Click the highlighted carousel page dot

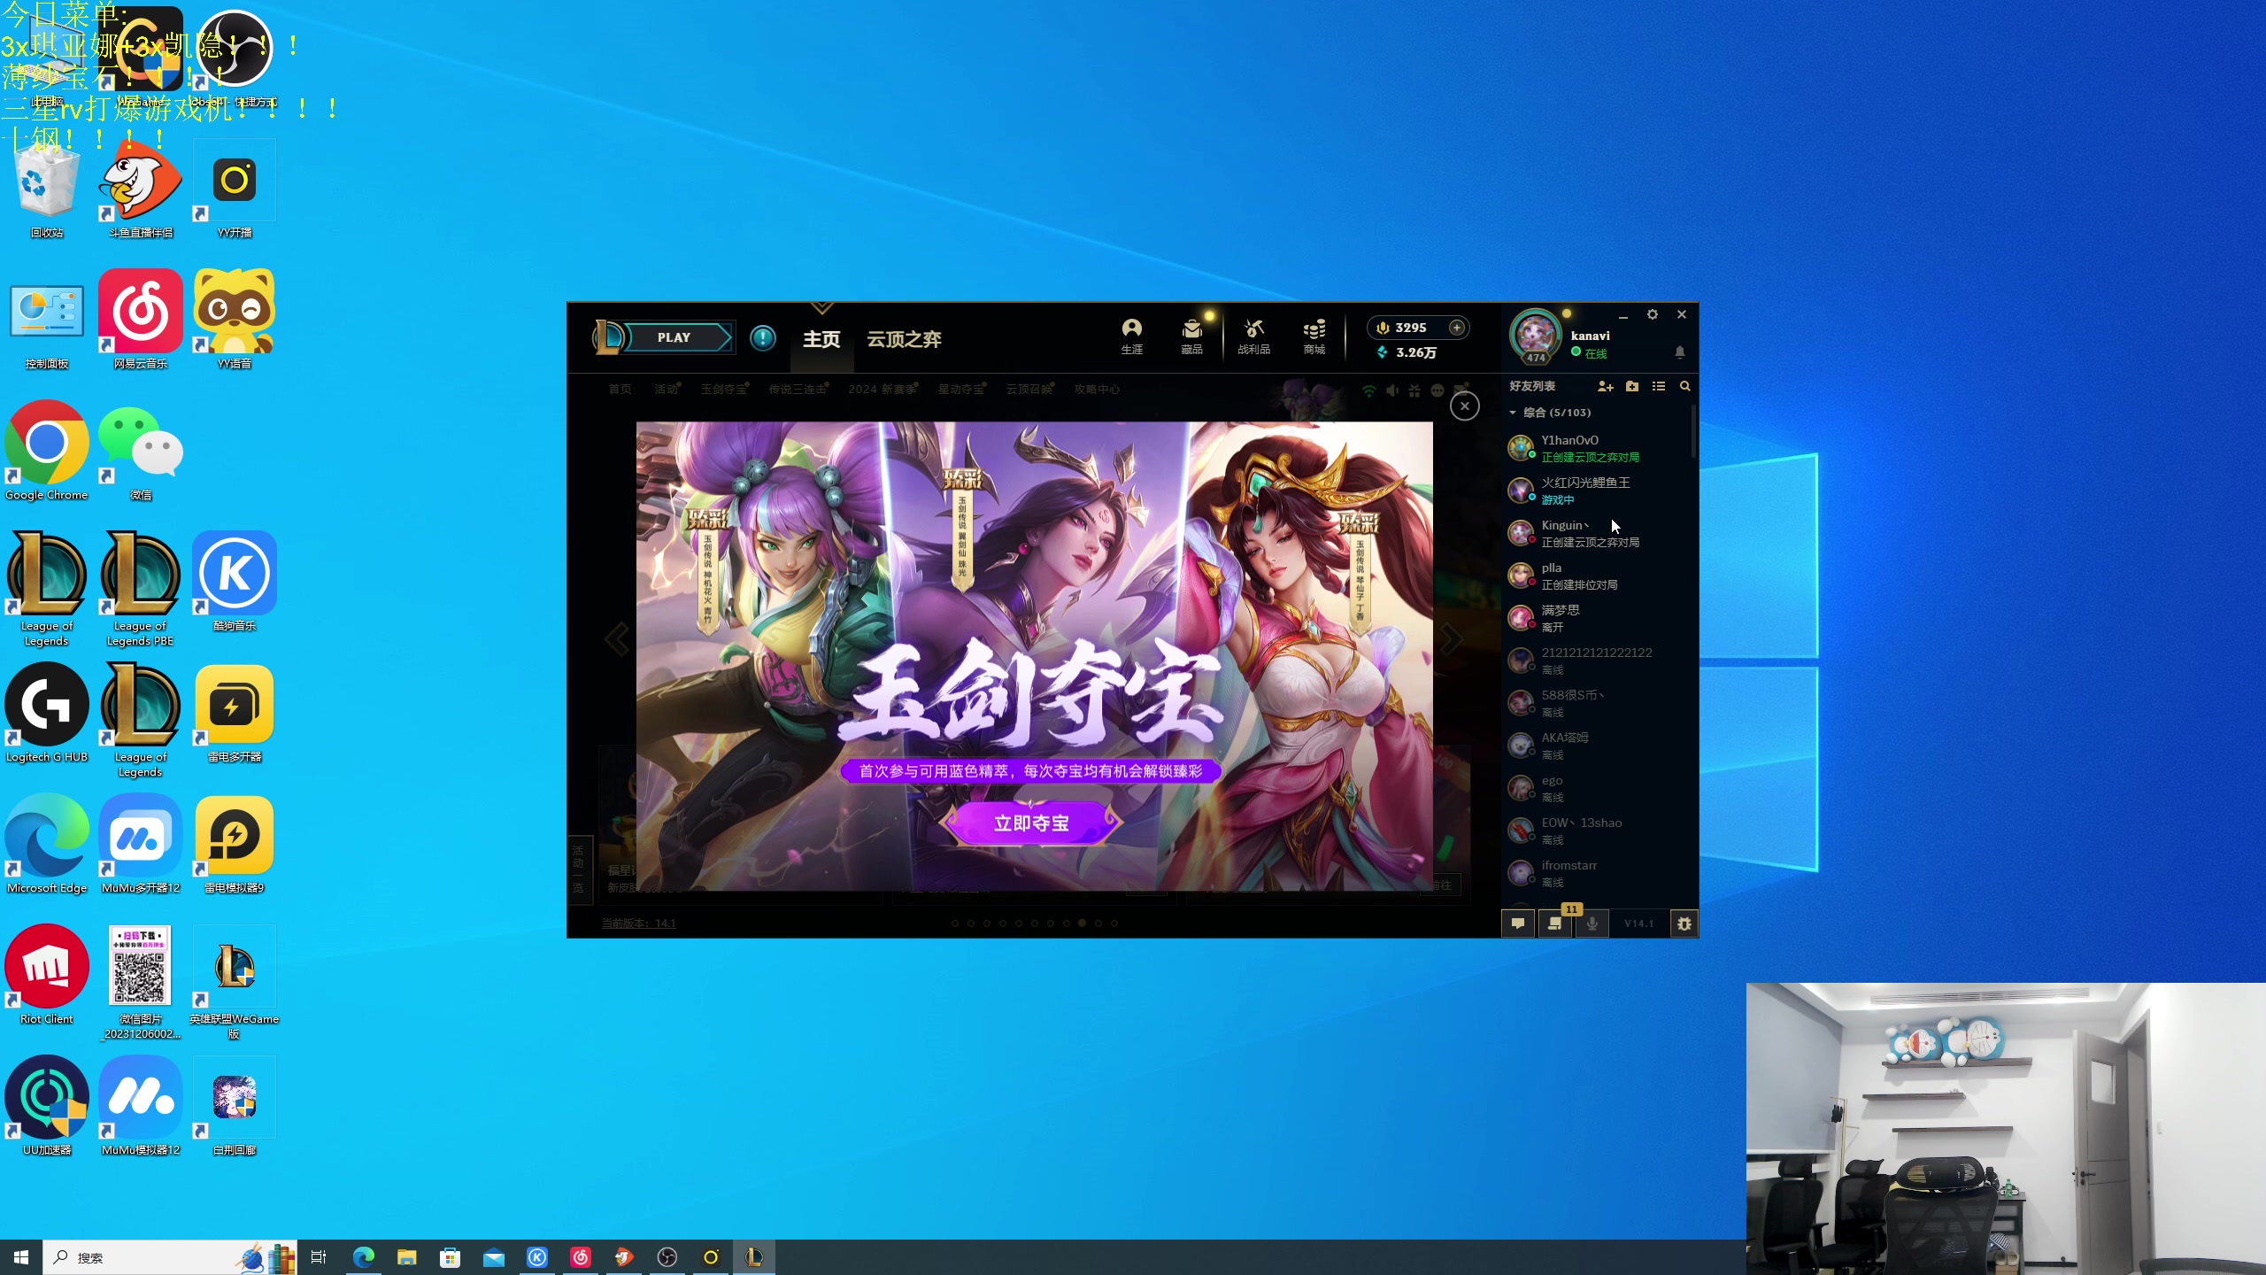coord(1082,923)
